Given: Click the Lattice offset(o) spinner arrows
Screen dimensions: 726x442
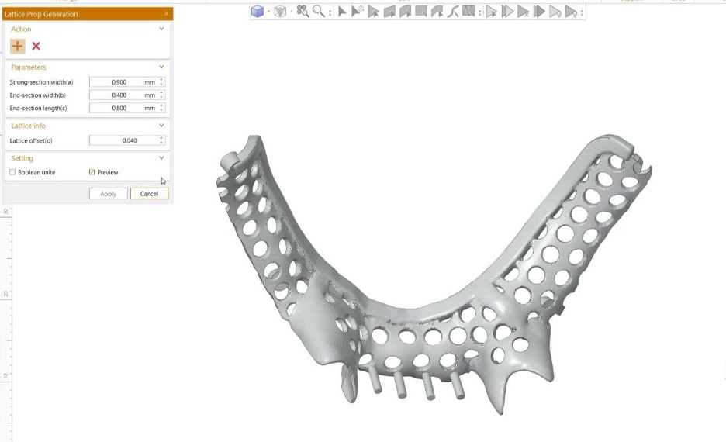Looking at the screenshot, I should click(x=161, y=140).
